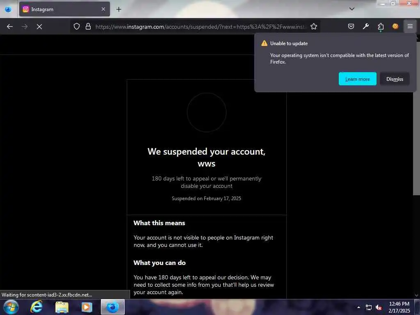Image resolution: width=420 pixels, height=315 pixels.
Task: Open the muted volume speaker icon
Action: (379, 307)
